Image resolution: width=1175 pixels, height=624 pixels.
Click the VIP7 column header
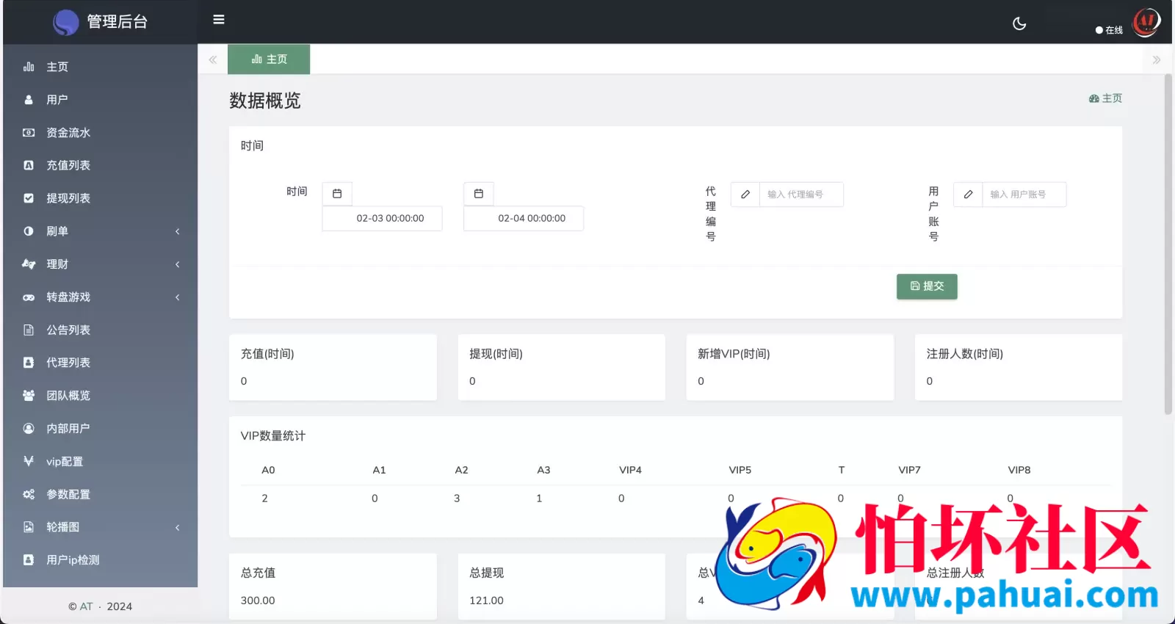pyautogui.click(x=909, y=470)
